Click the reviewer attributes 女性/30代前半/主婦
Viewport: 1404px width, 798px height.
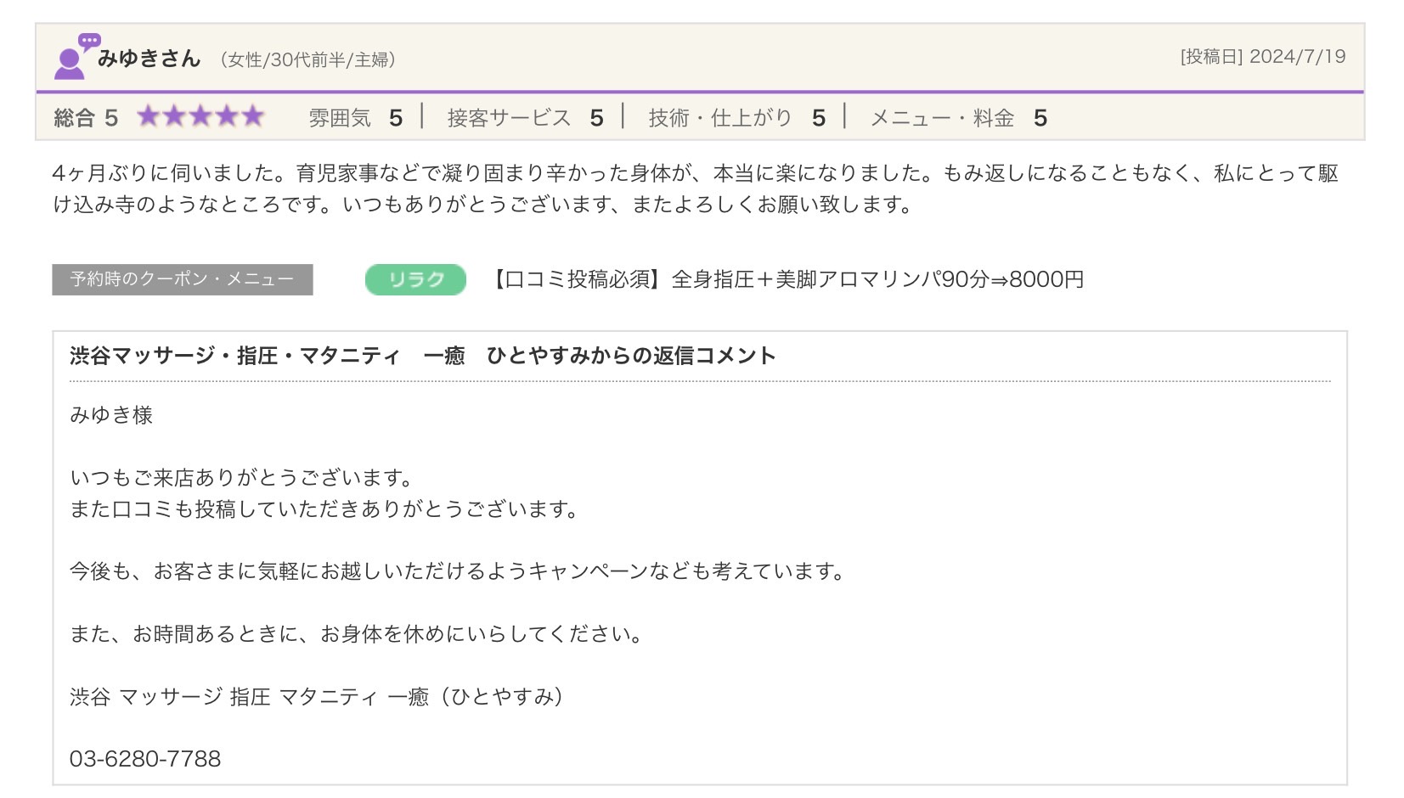click(307, 60)
